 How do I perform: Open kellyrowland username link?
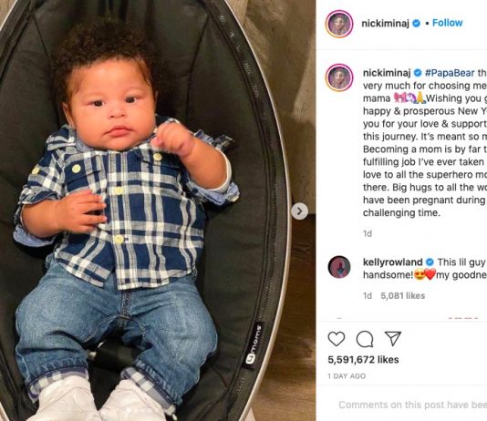point(392,262)
